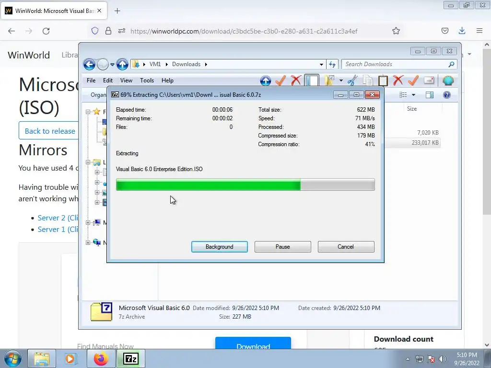The image size is (491, 368).
Task: Click the Firefox tracking protection shield icon
Action: (95, 31)
